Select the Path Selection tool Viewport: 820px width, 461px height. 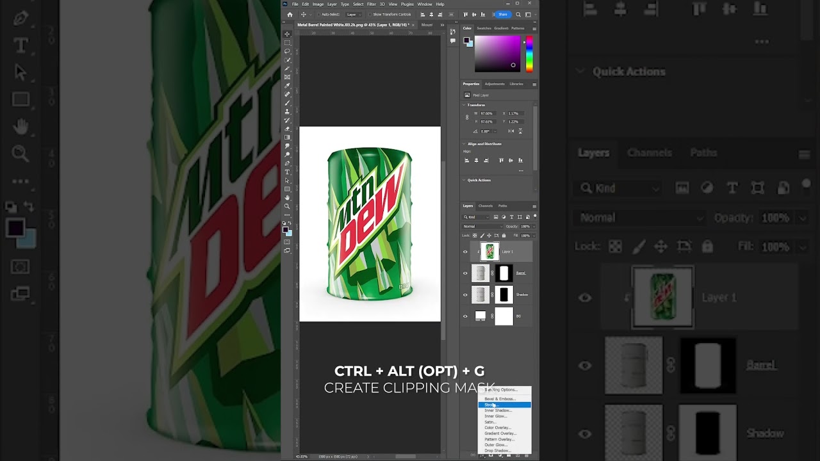(287, 181)
